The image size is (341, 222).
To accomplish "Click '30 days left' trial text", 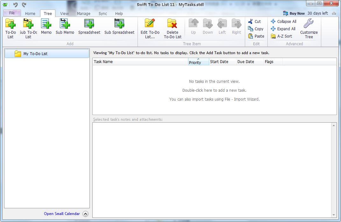I will click(317, 13).
